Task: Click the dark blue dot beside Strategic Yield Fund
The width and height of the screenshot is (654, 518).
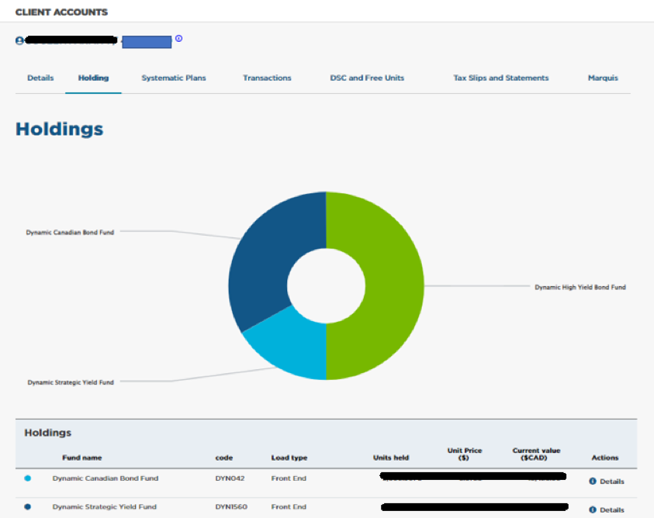Action: point(27,506)
